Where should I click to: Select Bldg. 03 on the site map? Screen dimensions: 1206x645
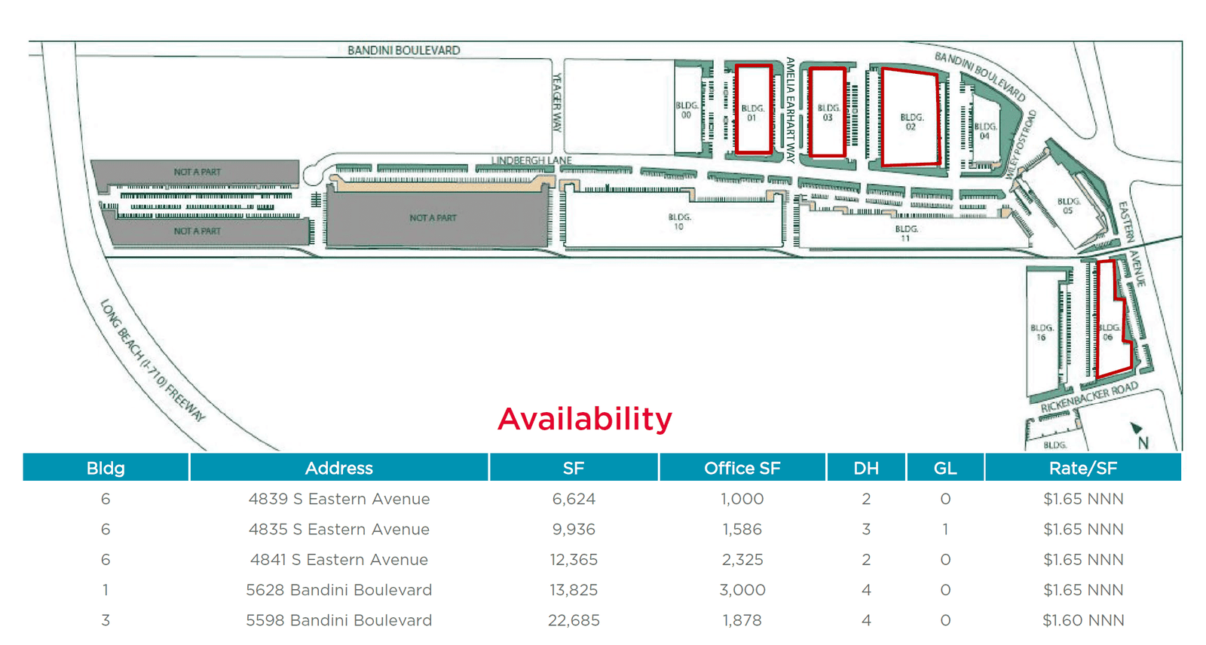coord(828,112)
